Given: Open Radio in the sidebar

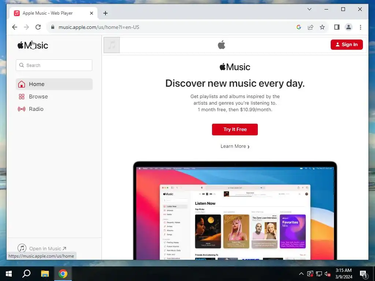Looking at the screenshot, I should pos(54,109).
